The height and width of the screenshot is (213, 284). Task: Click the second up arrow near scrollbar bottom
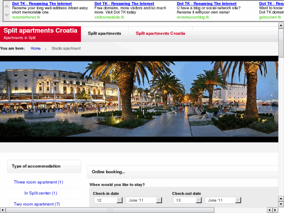click(281, 199)
